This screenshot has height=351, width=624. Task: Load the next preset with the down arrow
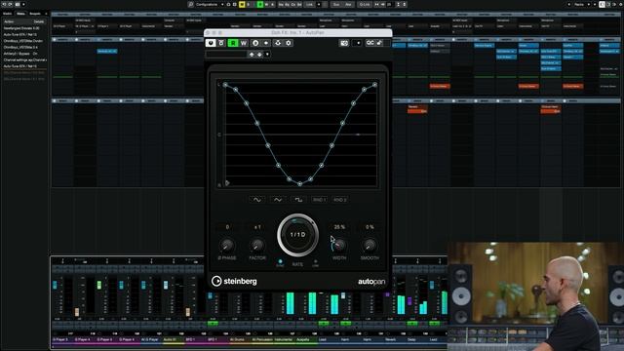click(259, 55)
